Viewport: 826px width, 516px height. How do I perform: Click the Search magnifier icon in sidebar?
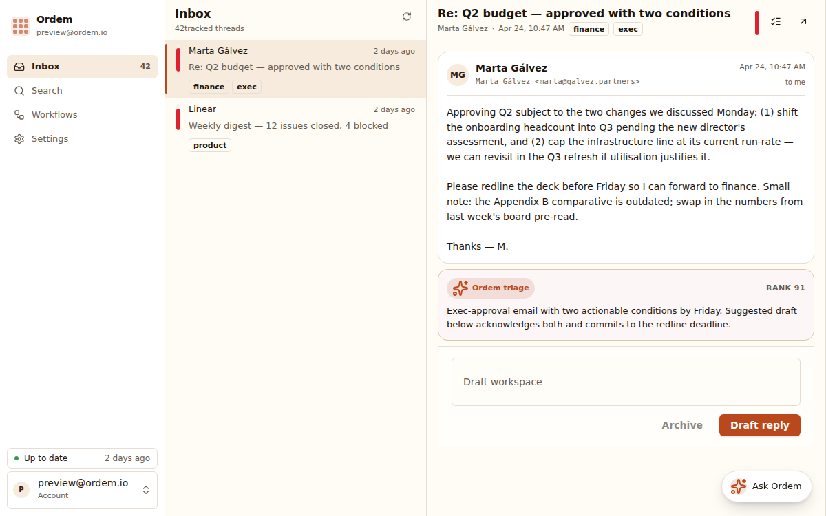coord(19,91)
